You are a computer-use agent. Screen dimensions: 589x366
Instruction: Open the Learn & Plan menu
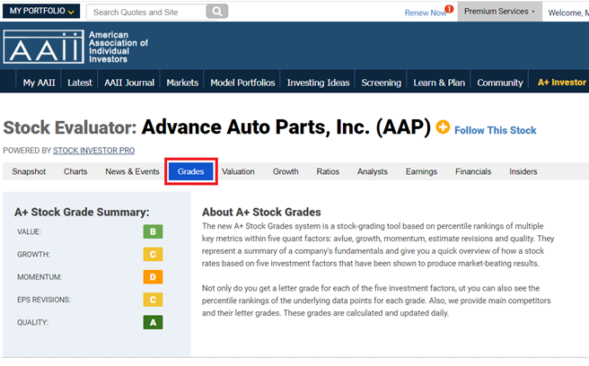(439, 83)
